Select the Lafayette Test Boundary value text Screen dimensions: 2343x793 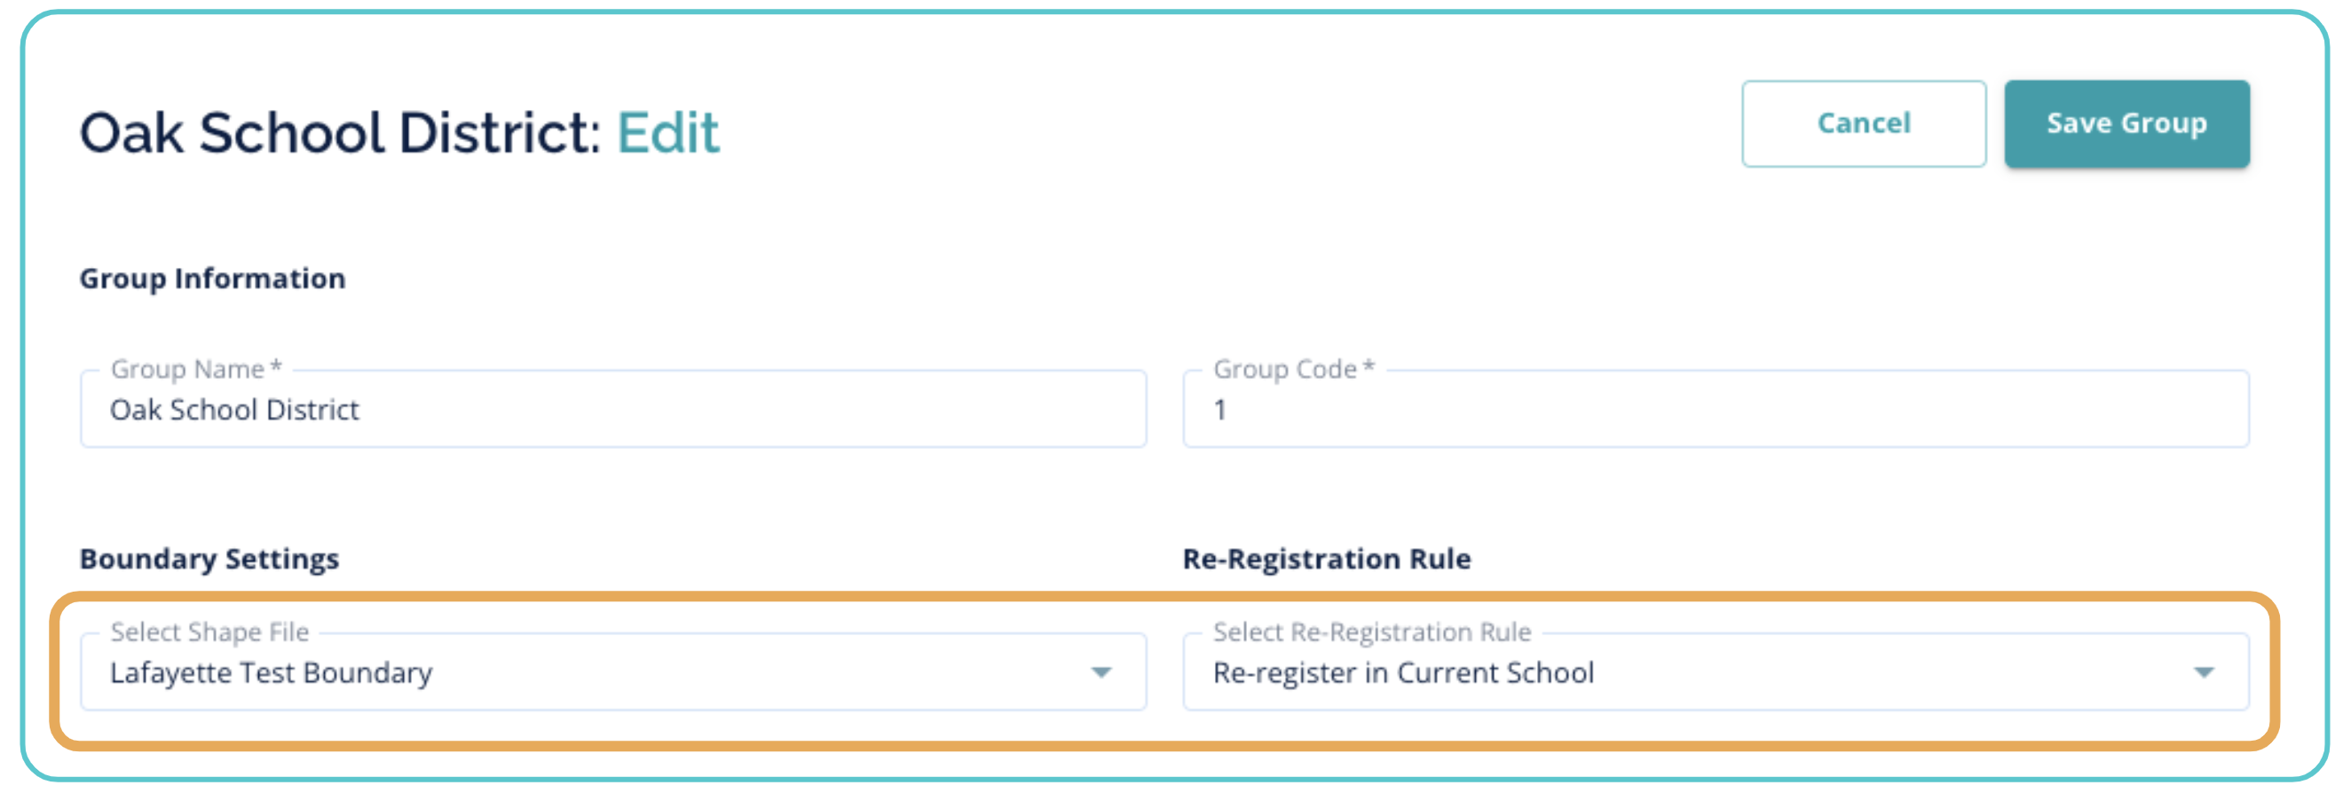coord(271,673)
